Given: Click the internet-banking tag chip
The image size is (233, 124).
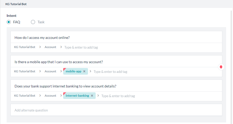Looking at the screenshot, I should tap(77, 96).
